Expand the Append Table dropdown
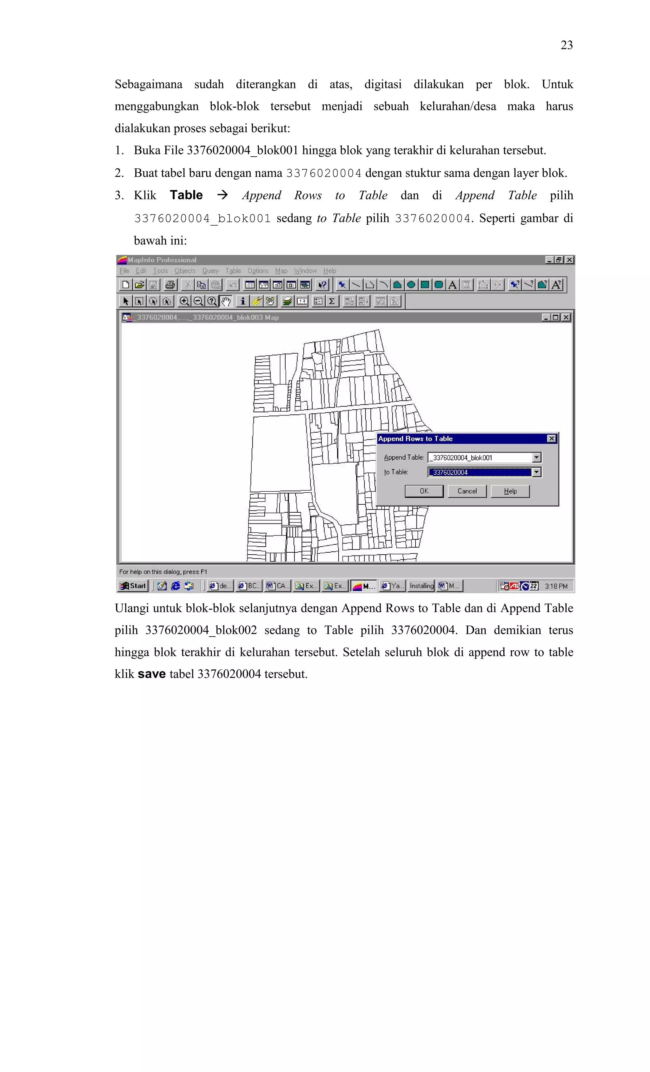Viewport: 650px width, 1072px height. coord(537,457)
